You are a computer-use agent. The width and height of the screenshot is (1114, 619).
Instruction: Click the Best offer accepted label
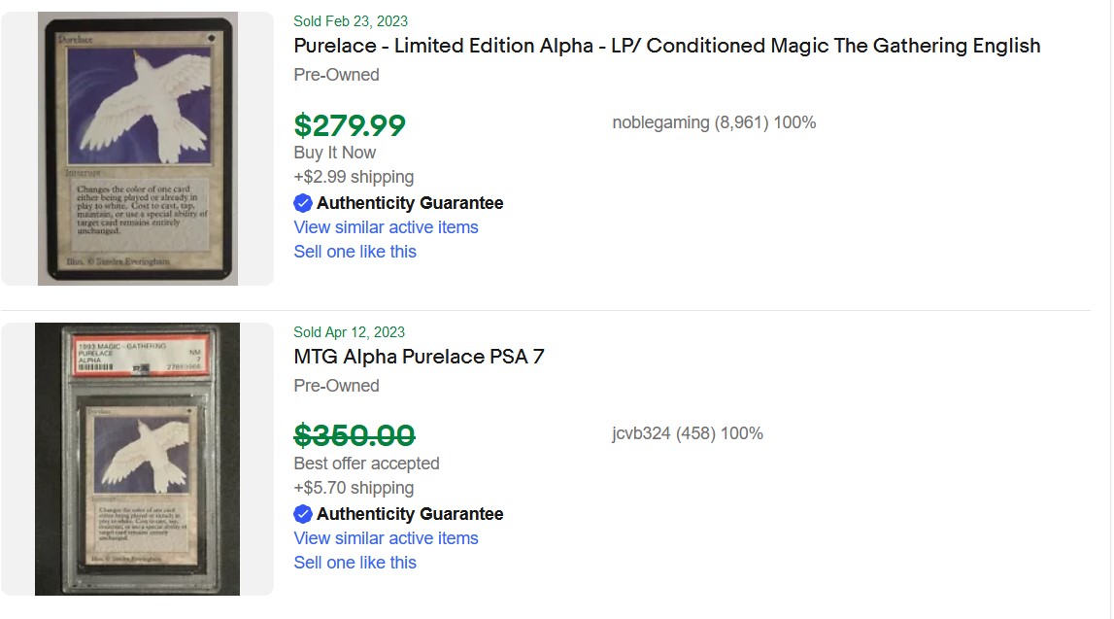click(x=366, y=464)
